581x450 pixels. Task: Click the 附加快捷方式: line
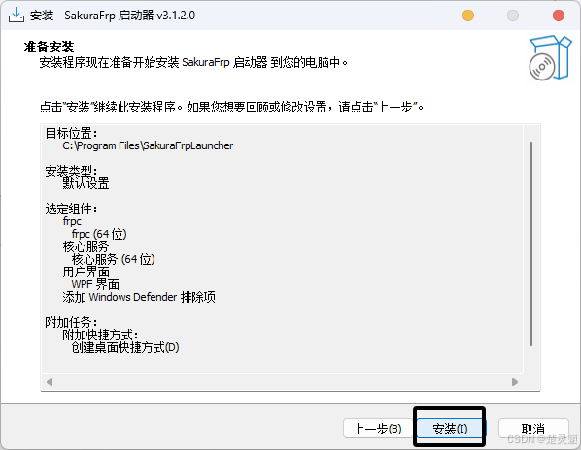click(100, 335)
